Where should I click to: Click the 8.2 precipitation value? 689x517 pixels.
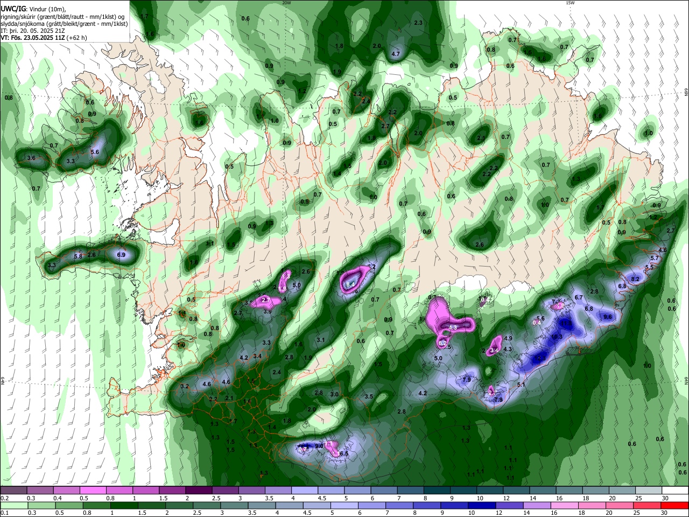coord(635,279)
